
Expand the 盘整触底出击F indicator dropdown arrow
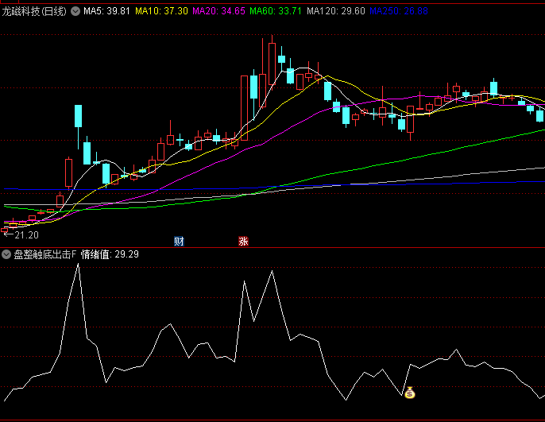click(6, 254)
